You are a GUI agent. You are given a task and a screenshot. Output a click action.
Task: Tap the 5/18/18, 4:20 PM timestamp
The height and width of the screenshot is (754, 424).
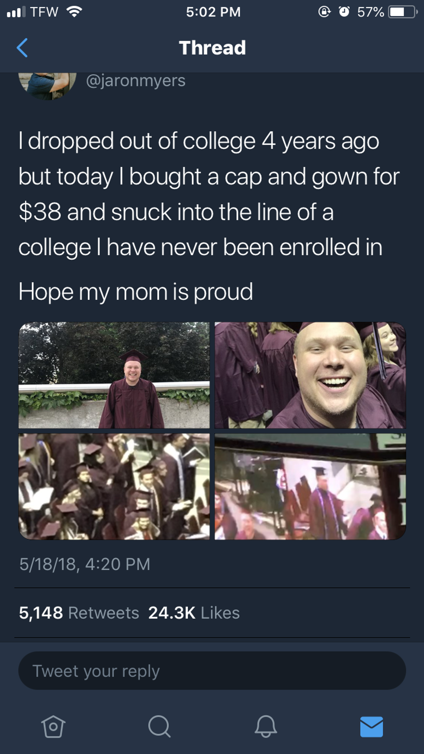[85, 564]
